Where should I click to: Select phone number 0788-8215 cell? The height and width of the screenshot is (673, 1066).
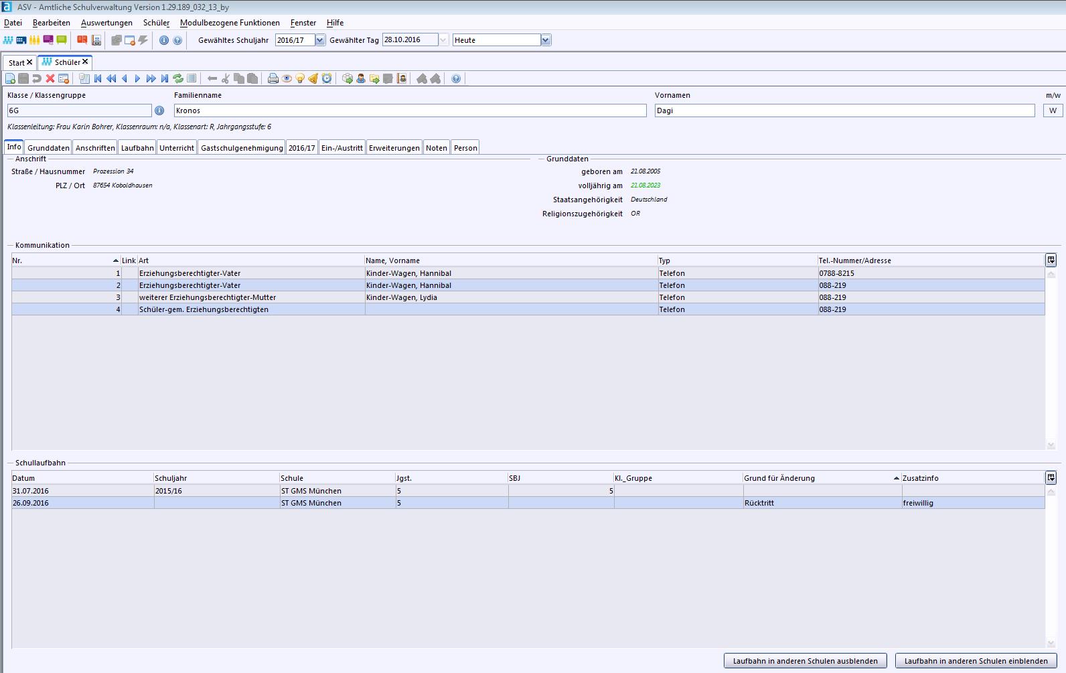[931, 273]
